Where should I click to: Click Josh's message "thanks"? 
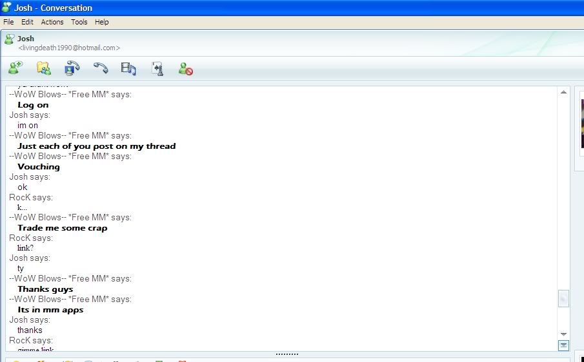pos(30,330)
